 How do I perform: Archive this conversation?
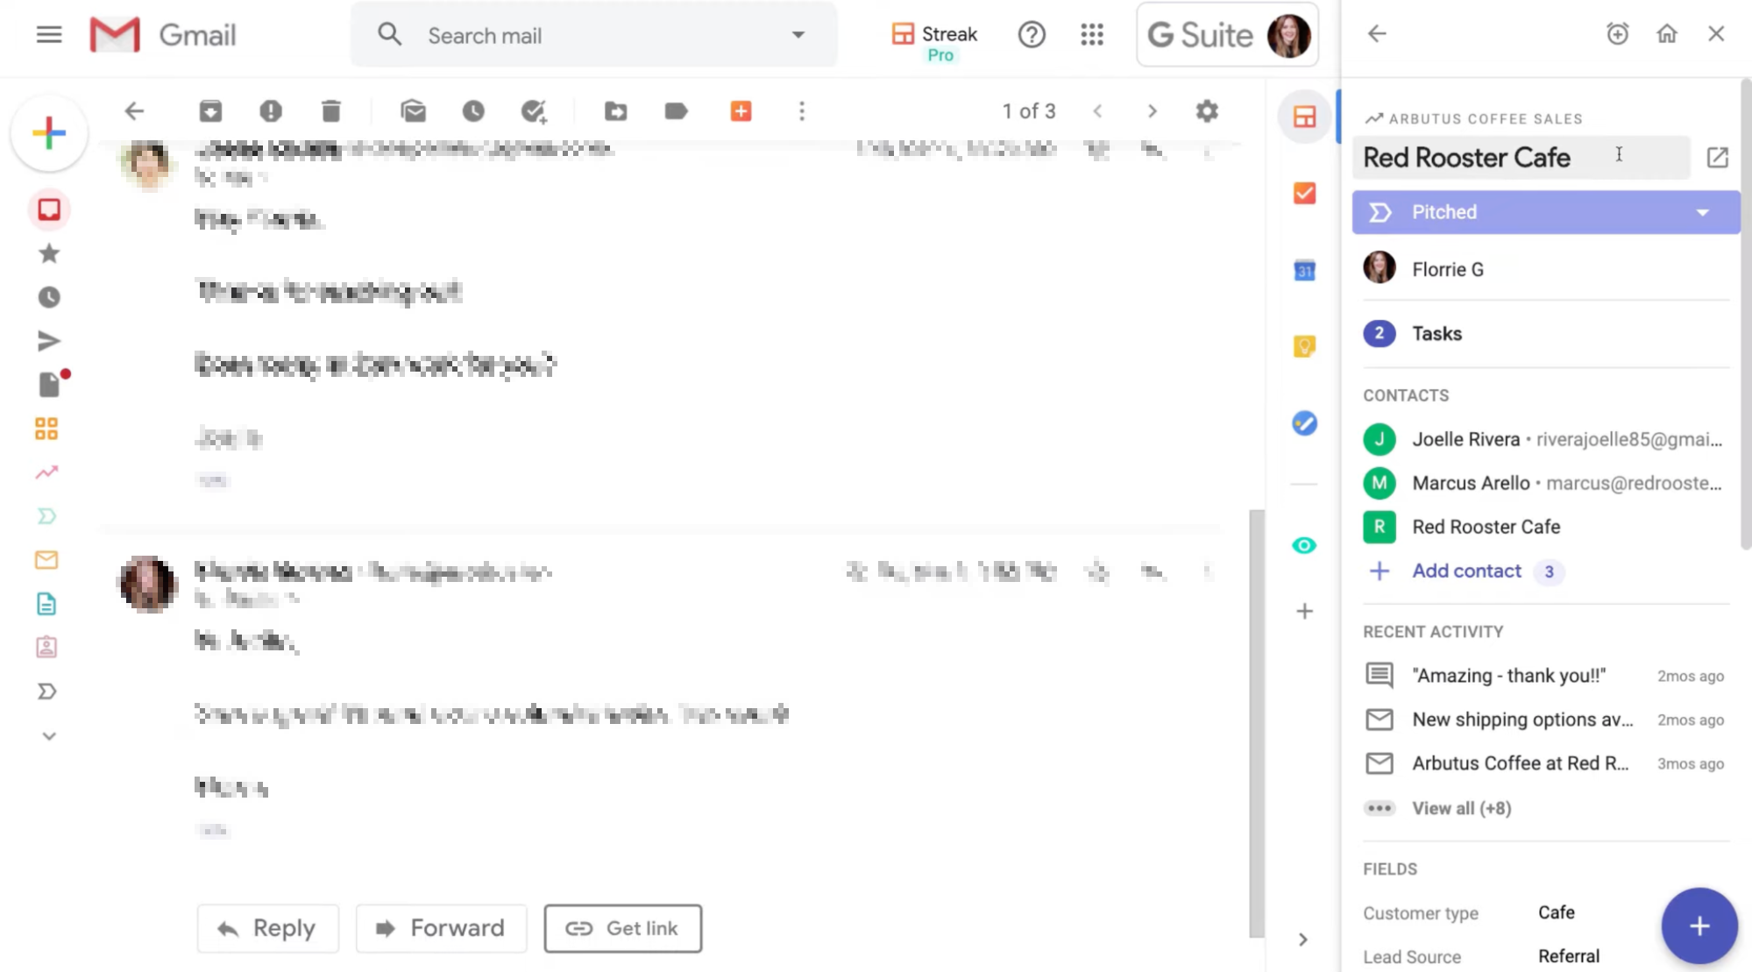210,111
